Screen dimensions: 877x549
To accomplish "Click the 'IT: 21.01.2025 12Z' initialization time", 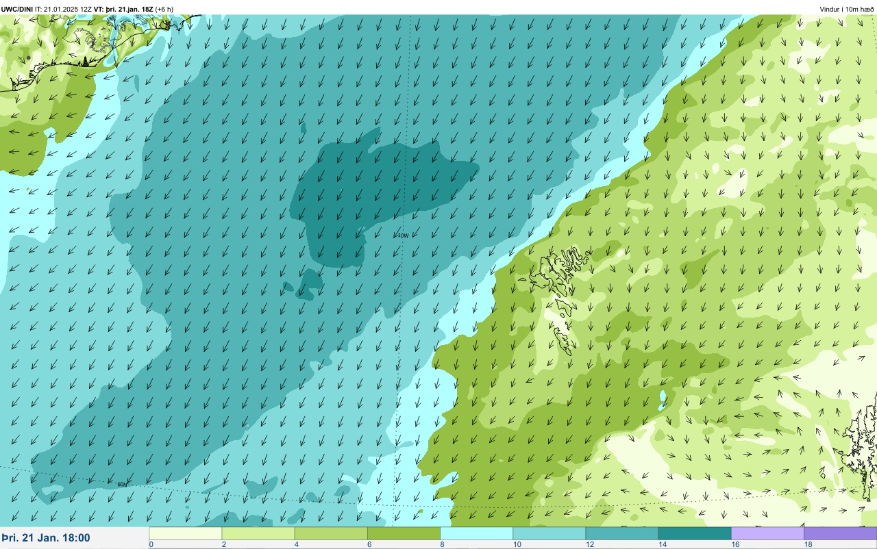I will (x=64, y=9).
